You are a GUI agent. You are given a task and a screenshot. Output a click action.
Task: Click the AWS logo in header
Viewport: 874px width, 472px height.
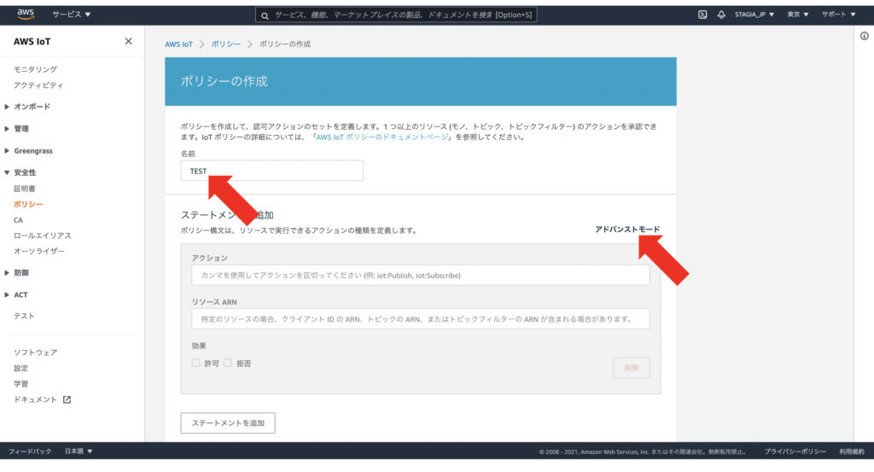tap(25, 14)
